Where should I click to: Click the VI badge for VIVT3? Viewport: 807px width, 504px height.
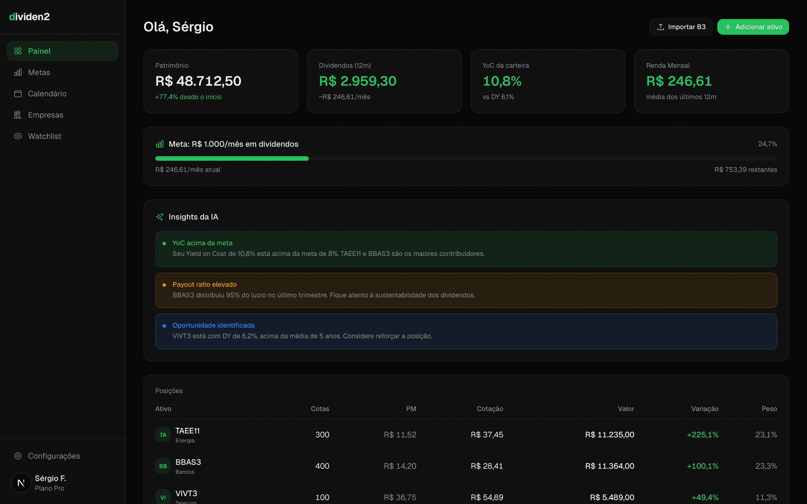pyautogui.click(x=163, y=497)
